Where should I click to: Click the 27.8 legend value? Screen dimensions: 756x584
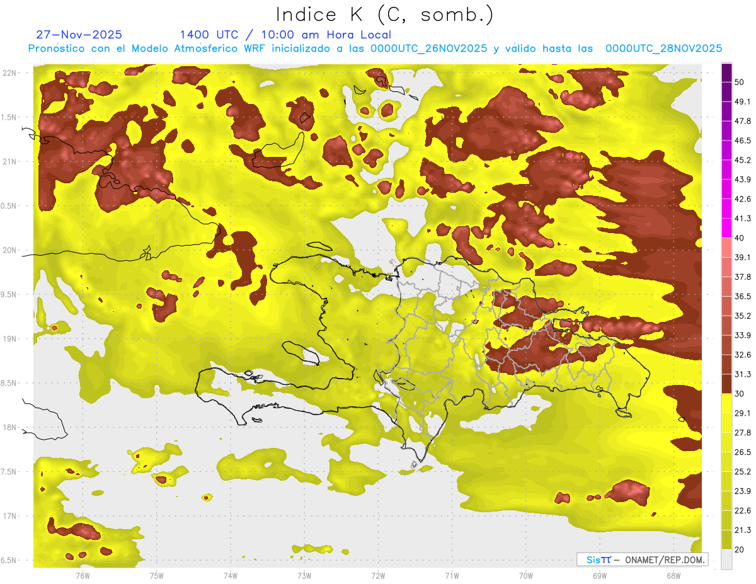743,433
